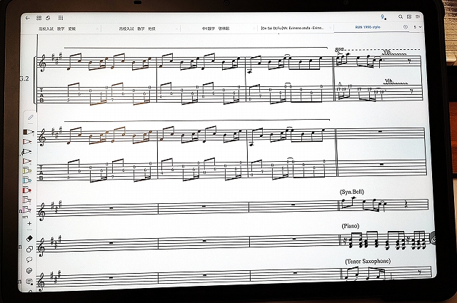Click the round floating button at right edge

point(433,239)
